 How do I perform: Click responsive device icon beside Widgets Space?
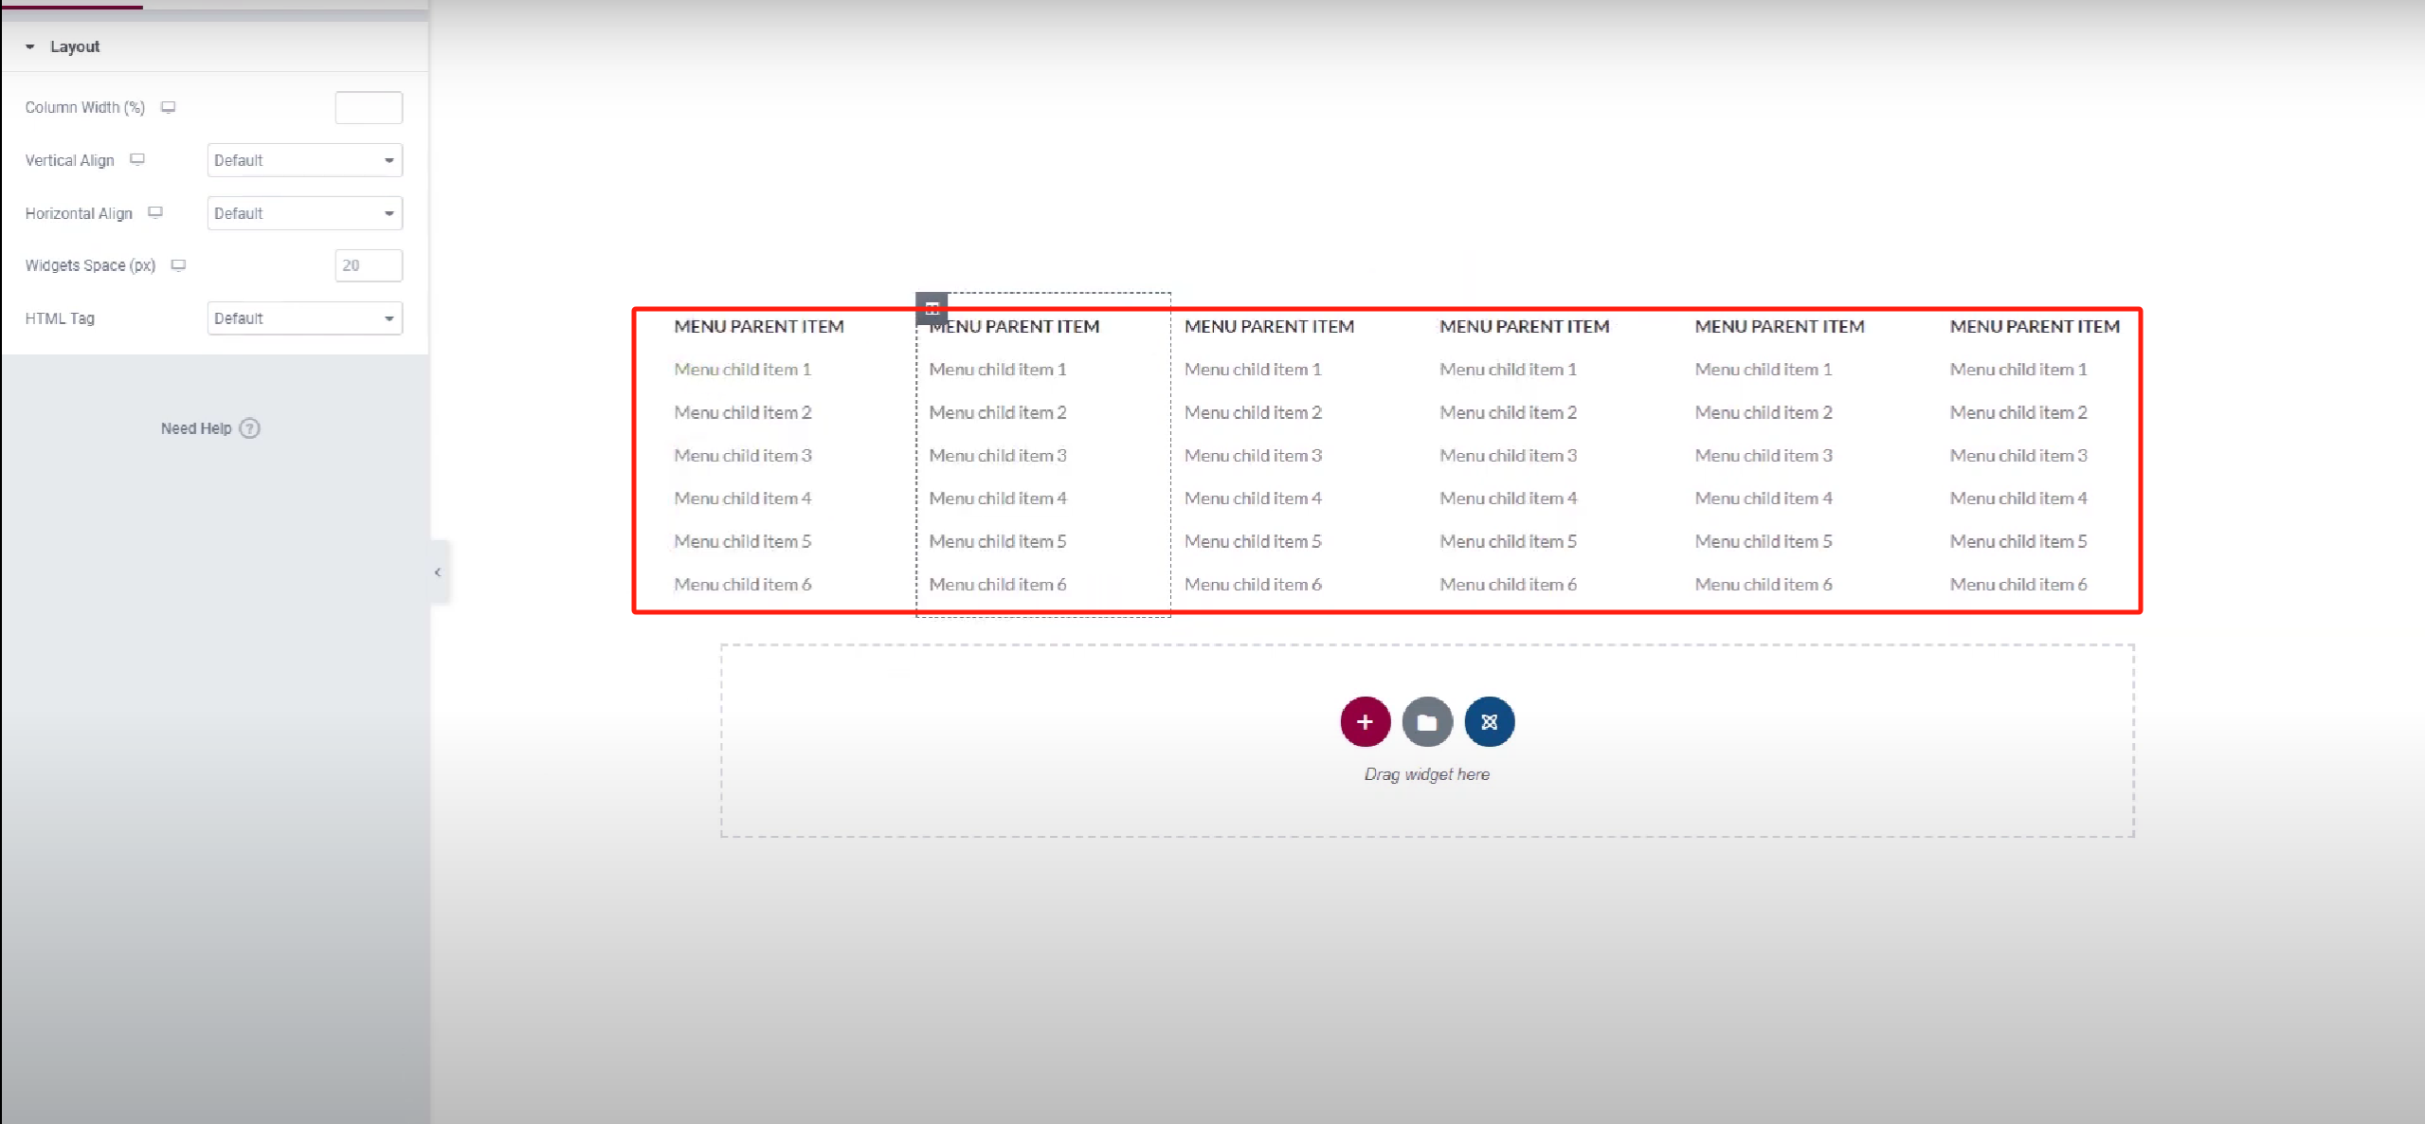(x=178, y=265)
